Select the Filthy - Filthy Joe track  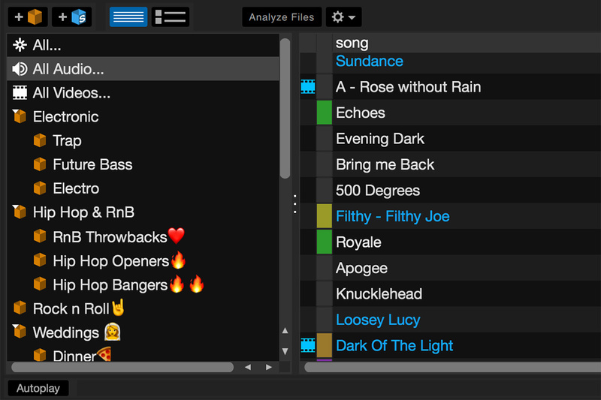coord(392,217)
